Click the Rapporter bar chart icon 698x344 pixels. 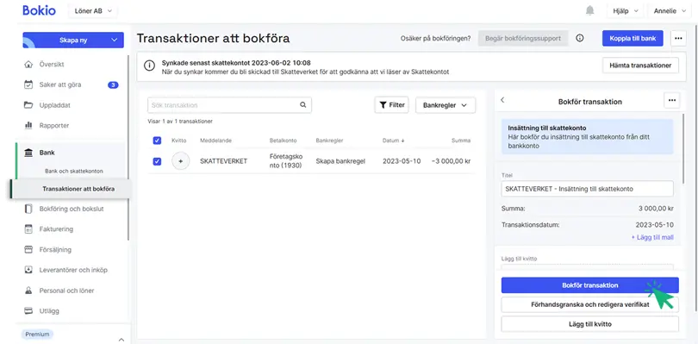tap(28, 126)
